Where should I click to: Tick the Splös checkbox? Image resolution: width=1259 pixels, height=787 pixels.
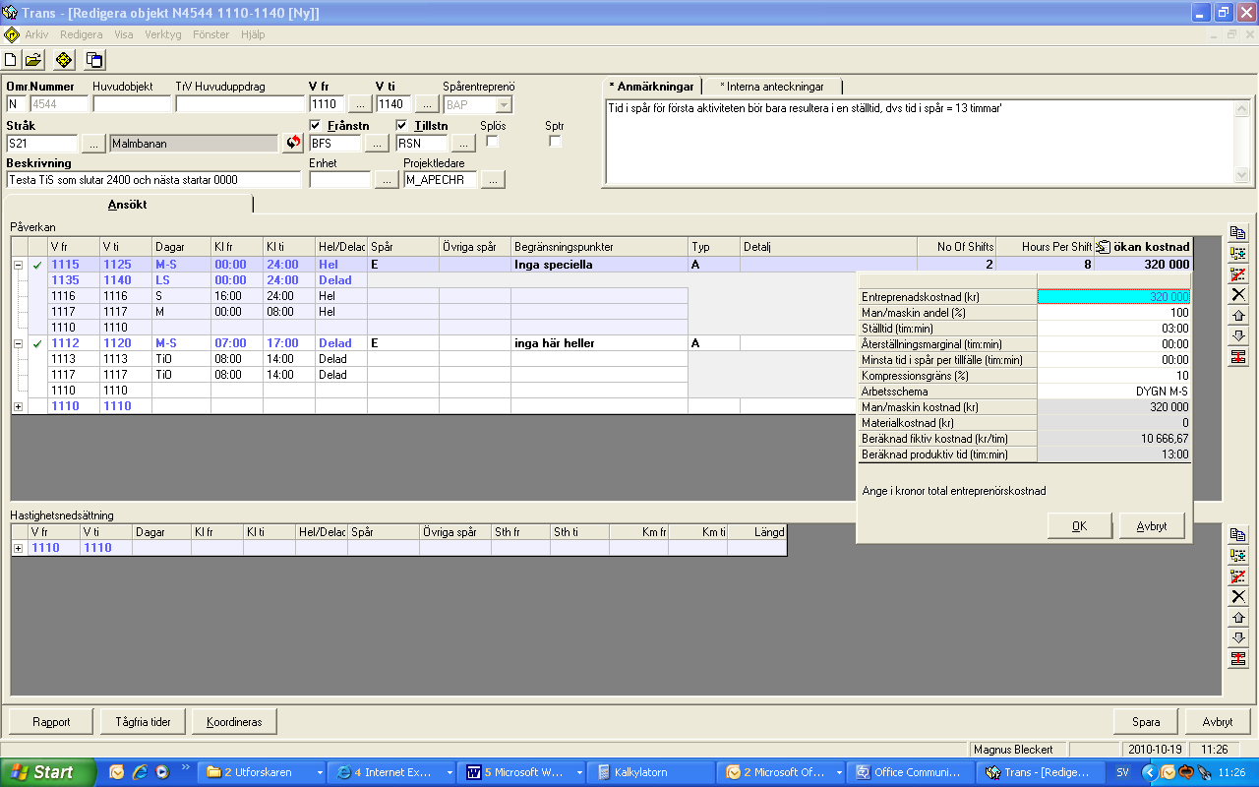492,142
